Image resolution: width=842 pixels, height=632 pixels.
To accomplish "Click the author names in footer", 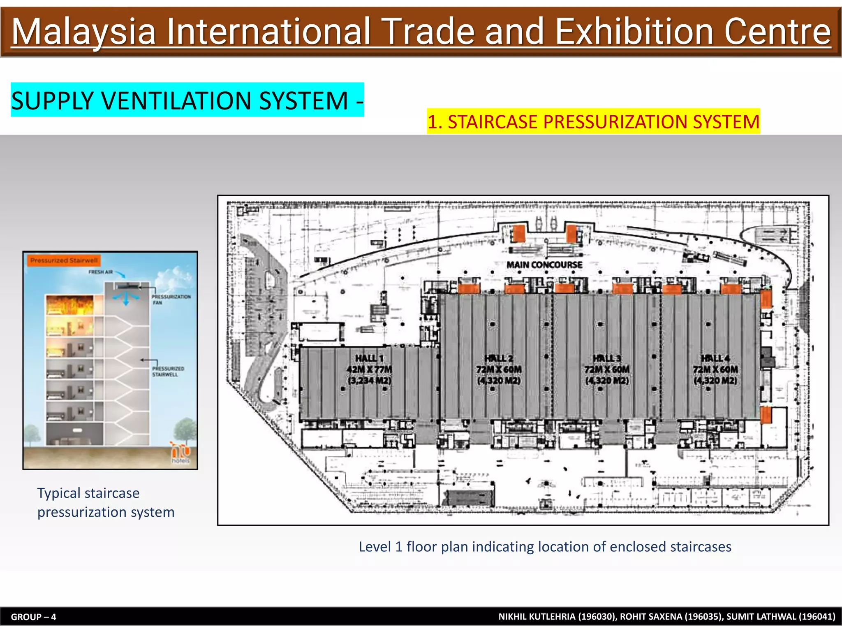I will (x=667, y=616).
